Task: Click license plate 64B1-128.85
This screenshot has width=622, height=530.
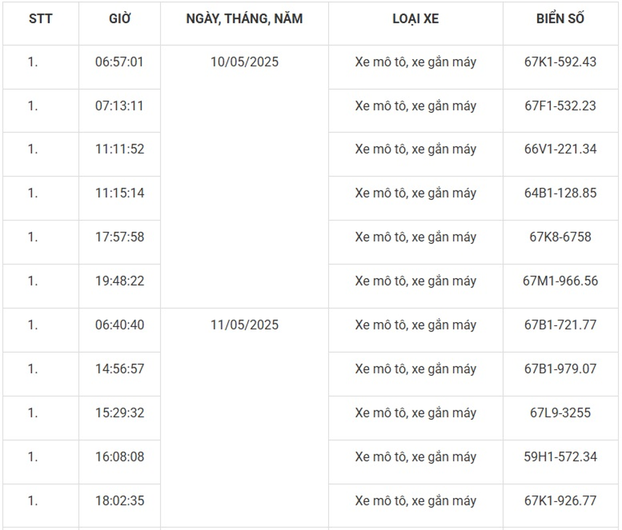Action: (560, 193)
